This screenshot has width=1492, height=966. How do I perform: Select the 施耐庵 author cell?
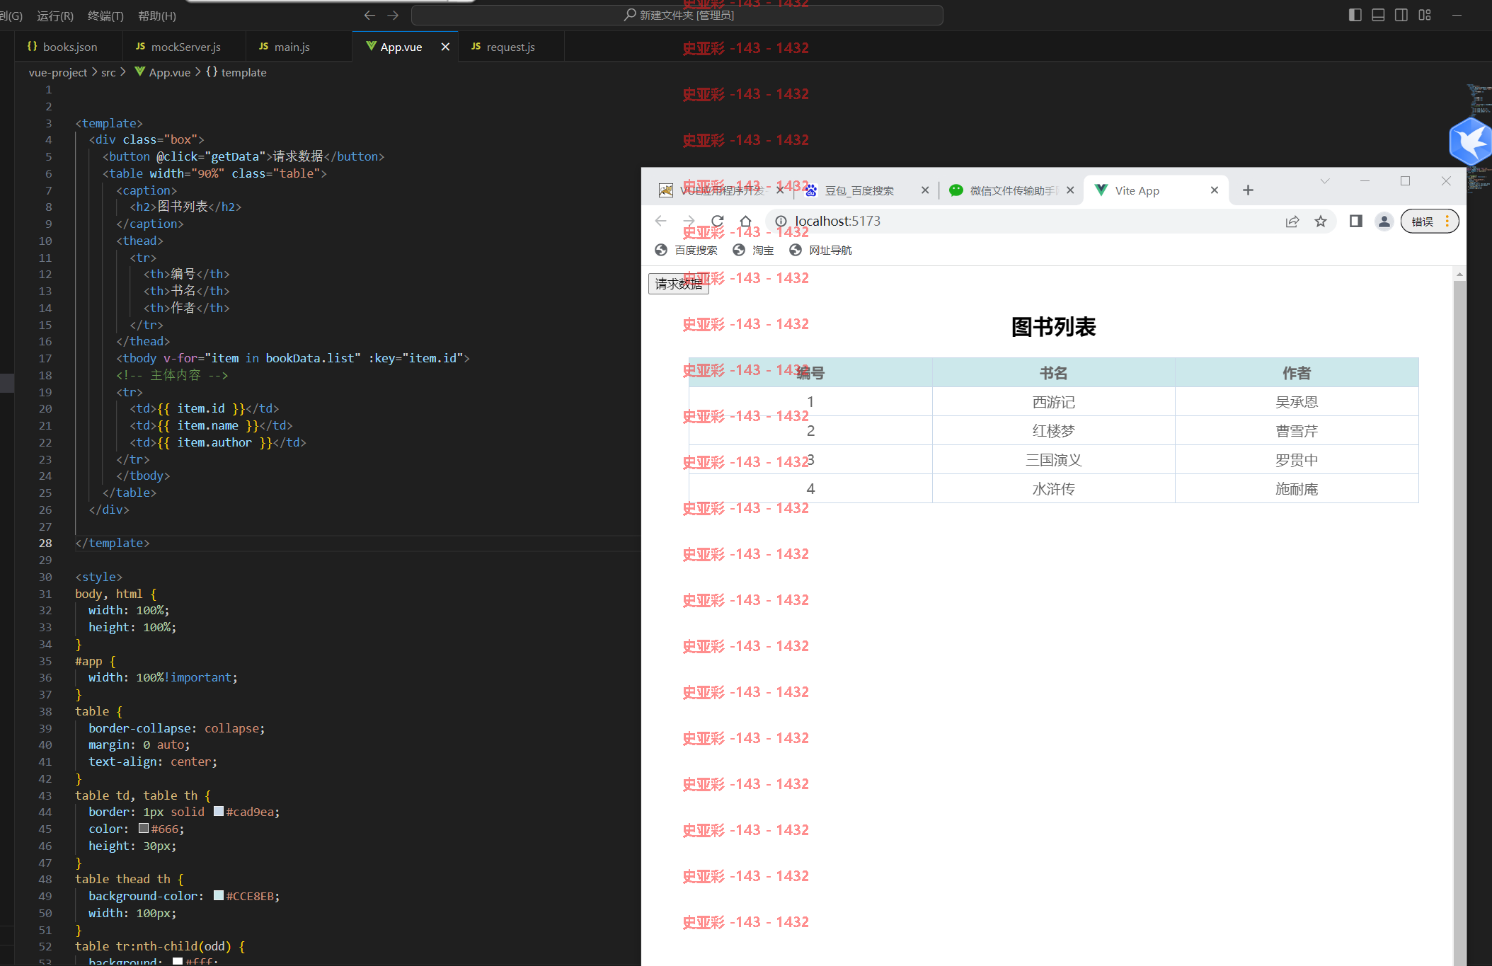[x=1297, y=489]
